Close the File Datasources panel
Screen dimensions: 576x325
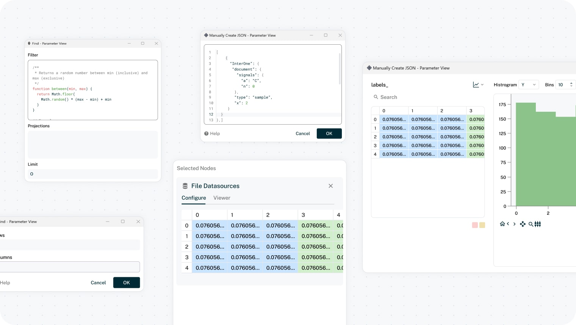pos(331,186)
